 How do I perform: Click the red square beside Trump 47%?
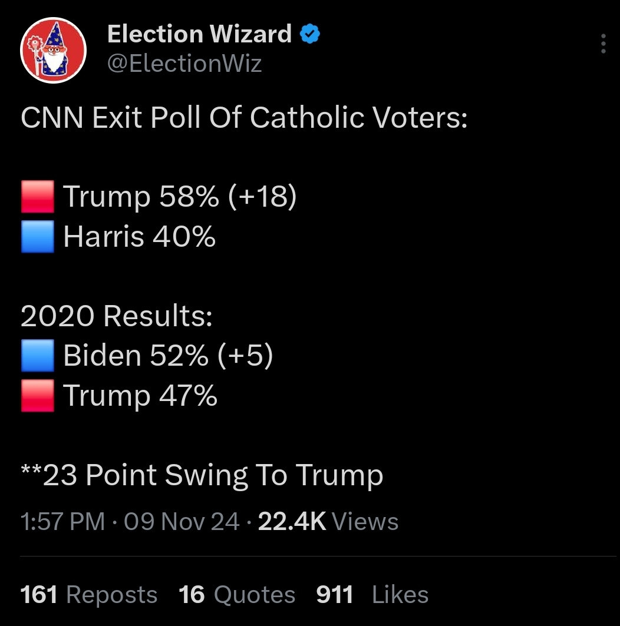38,395
